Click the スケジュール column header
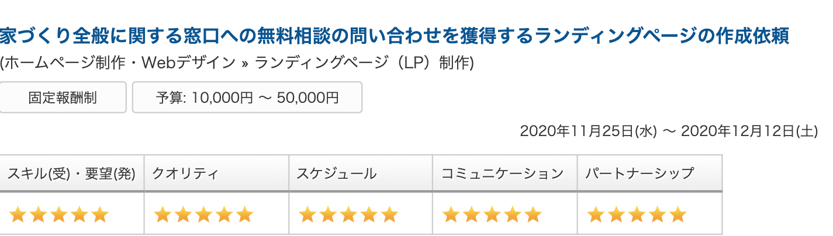Screen dimensions: 833x236 click(x=337, y=173)
